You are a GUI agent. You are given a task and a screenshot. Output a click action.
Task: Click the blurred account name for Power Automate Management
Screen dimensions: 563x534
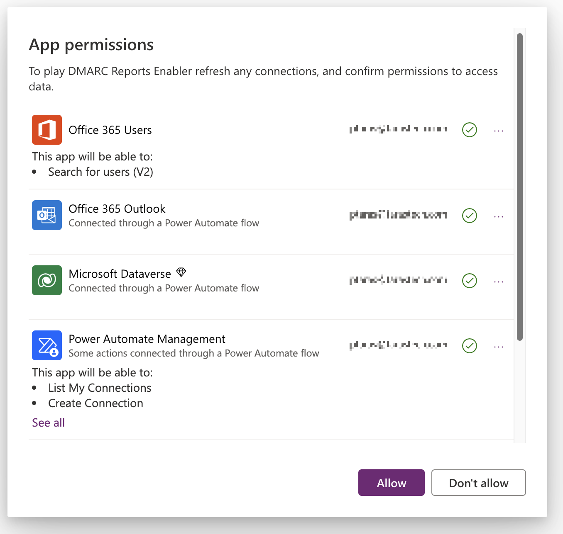tap(399, 345)
